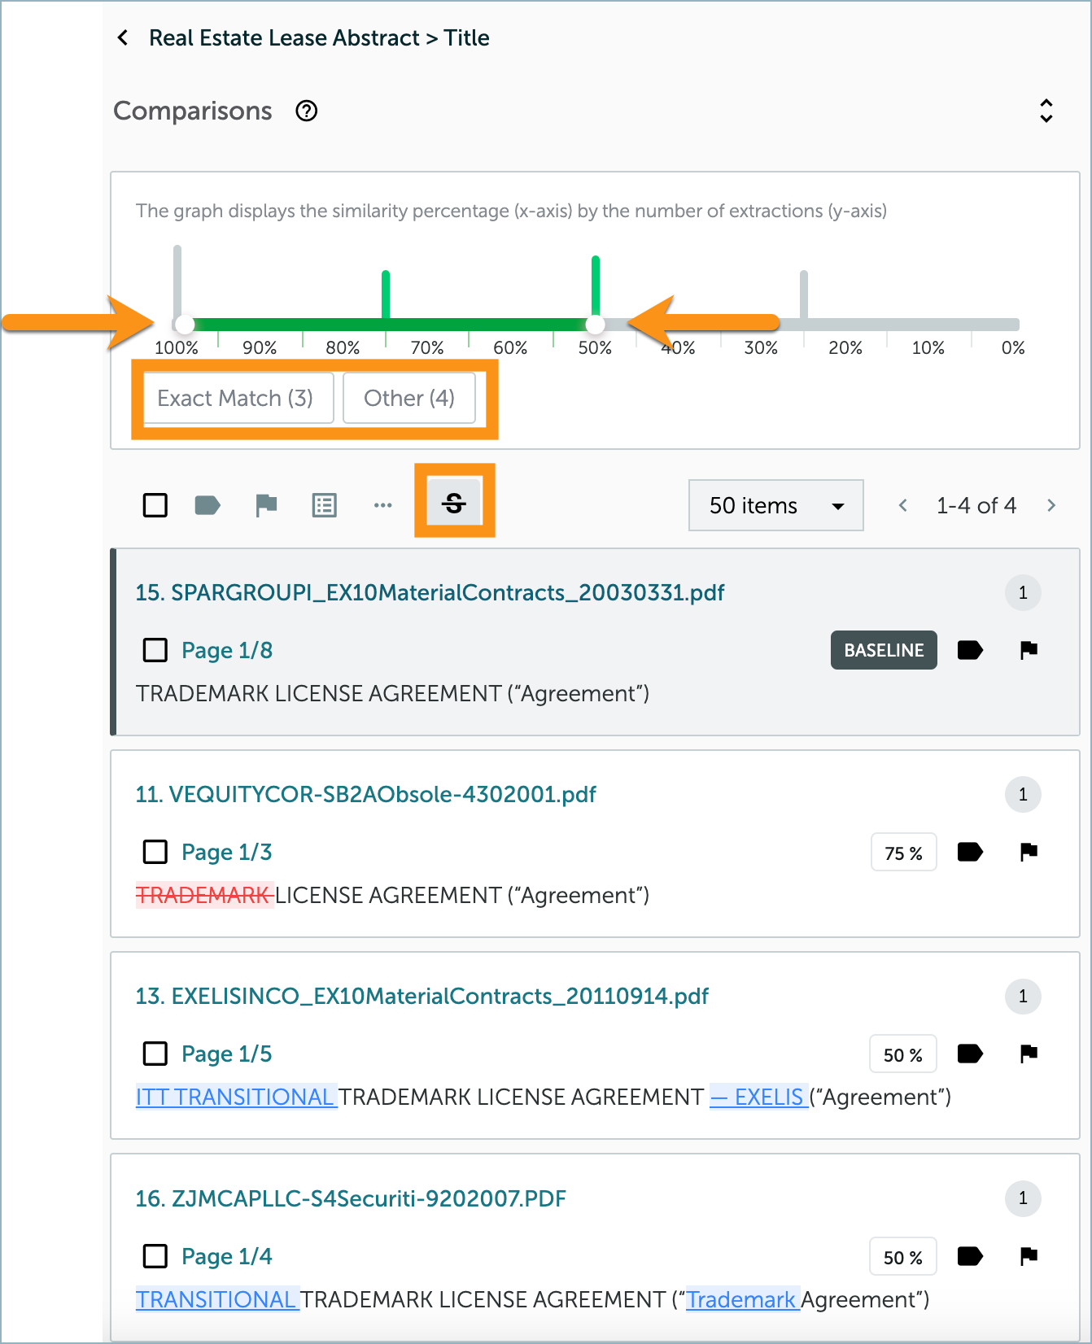Select the Other (4) filter
The width and height of the screenshot is (1092, 1344).
(x=409, y=398)
